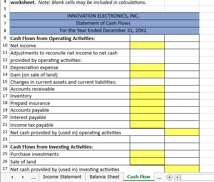Select yellow Inventory value cell

[147, 96]
